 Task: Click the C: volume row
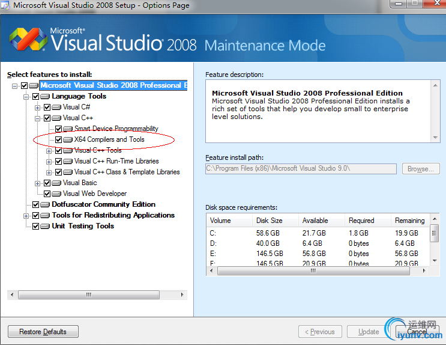(318, 233)
